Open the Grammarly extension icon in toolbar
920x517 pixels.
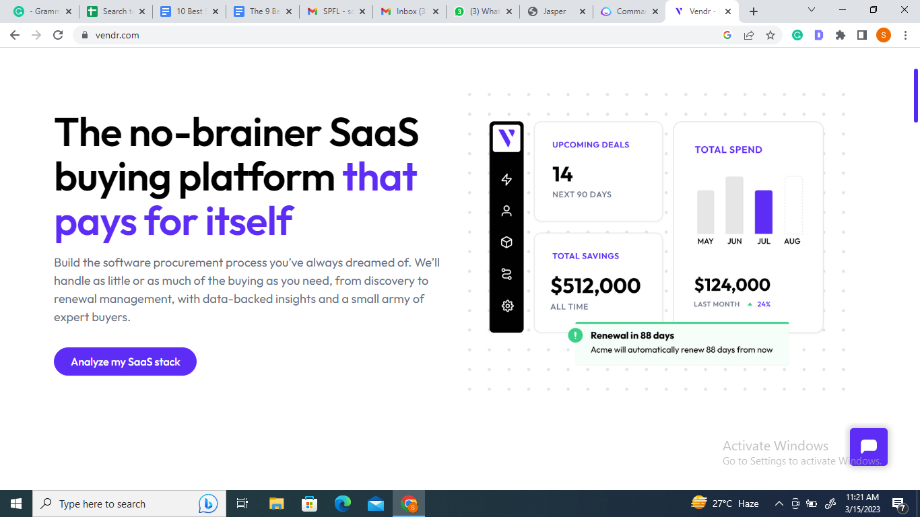click(797, 35)
